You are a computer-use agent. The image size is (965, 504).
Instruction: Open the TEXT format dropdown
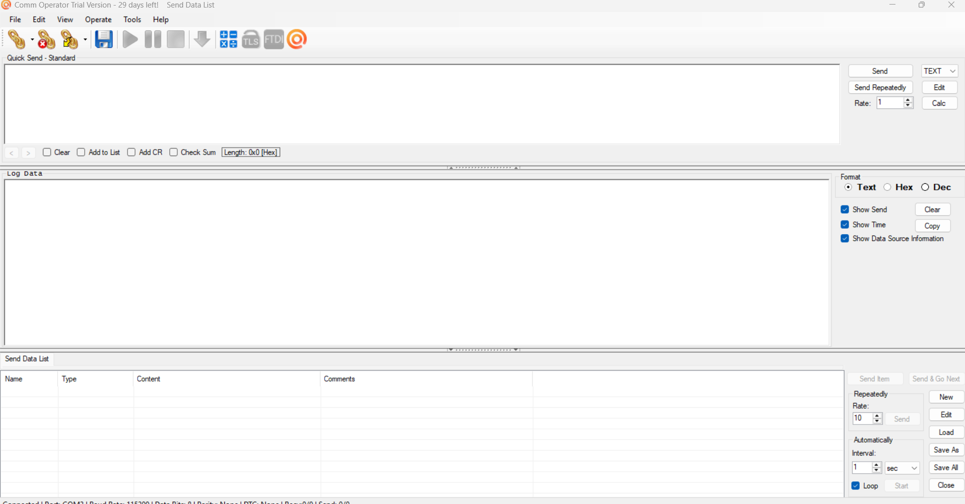click(x=939, y=71)
